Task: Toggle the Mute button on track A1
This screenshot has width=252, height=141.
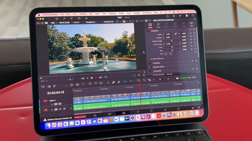Action: 64,109
